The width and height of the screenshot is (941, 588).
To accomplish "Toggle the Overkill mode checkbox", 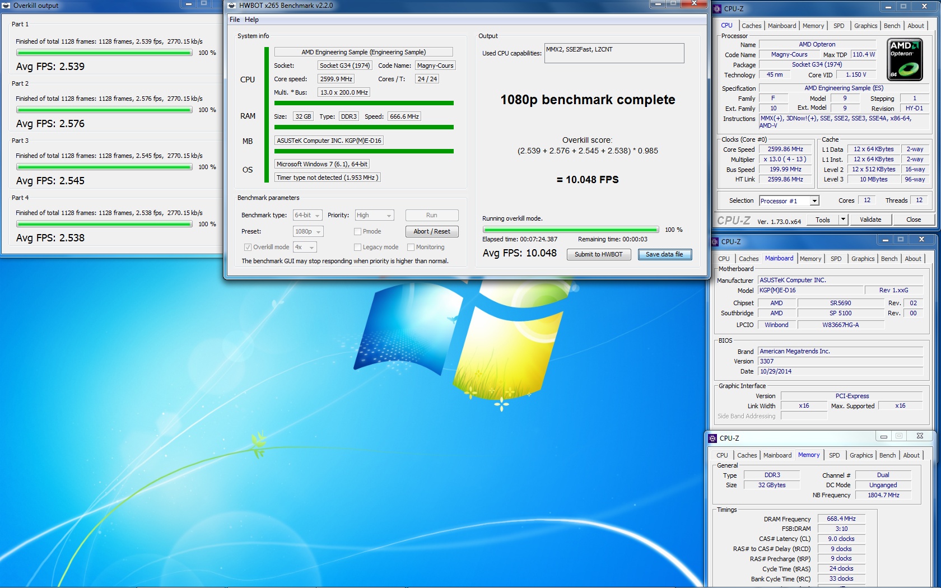I will (248, 247).
